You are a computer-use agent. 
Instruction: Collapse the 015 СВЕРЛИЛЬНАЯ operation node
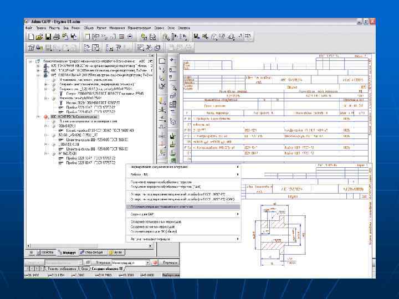click(x=38, y=75)
